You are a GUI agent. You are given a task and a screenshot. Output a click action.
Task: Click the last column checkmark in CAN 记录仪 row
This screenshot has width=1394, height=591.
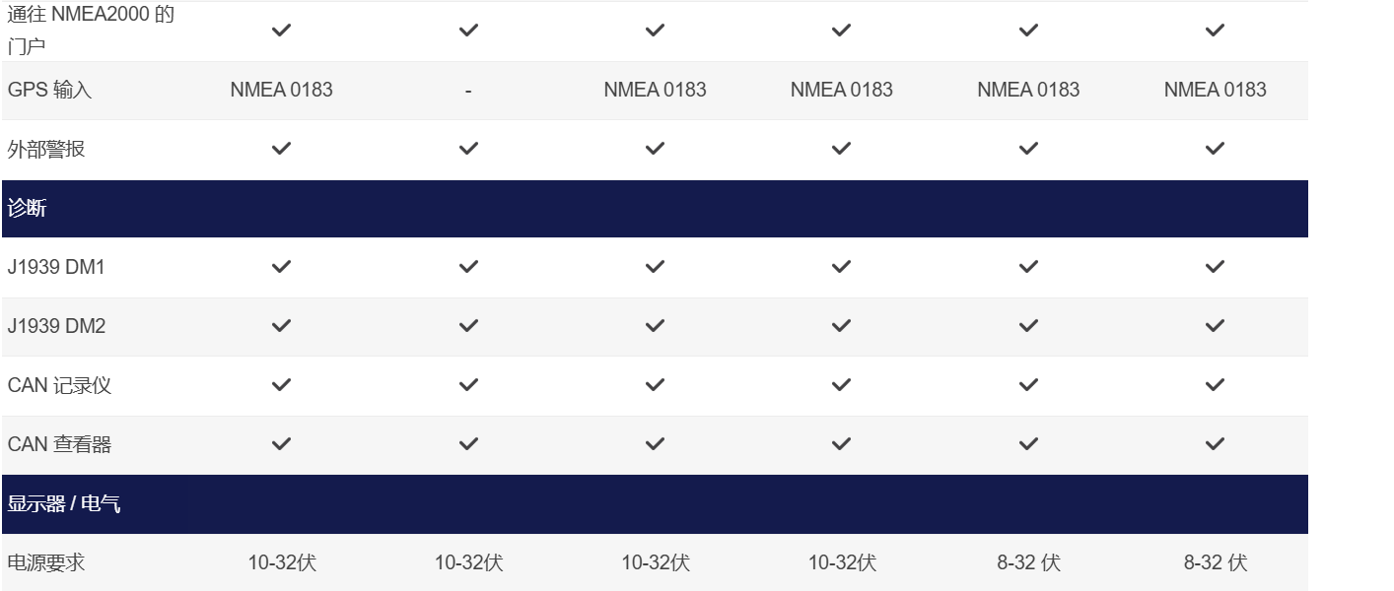(x=1215, y=385)
